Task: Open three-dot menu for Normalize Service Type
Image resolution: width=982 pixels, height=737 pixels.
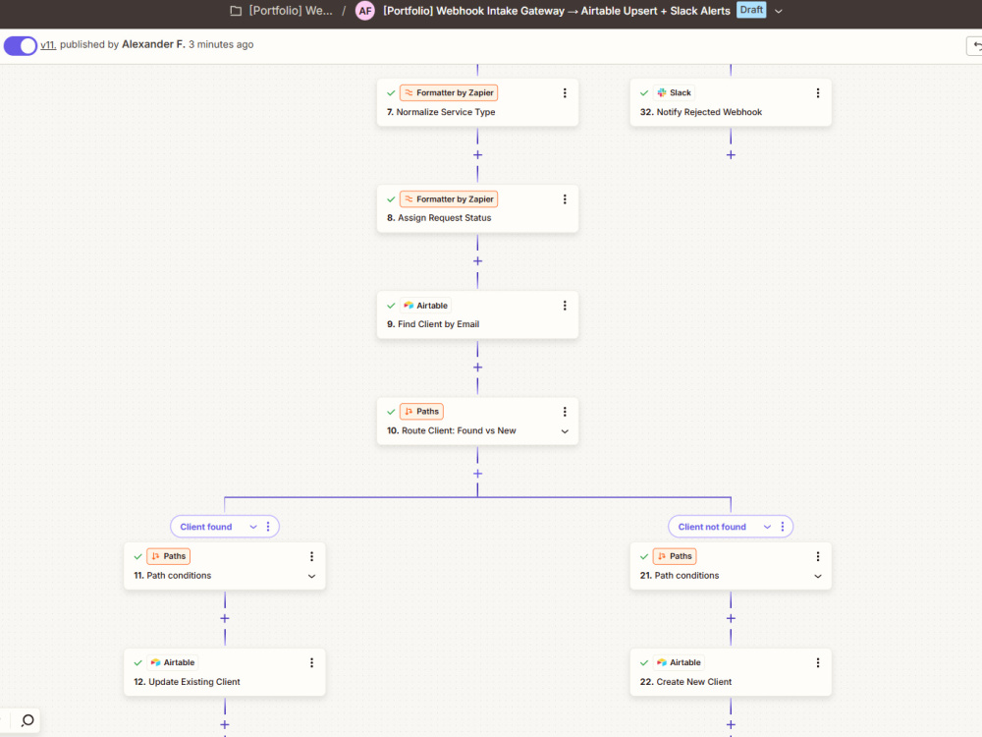Action: [x=565, y=92]
